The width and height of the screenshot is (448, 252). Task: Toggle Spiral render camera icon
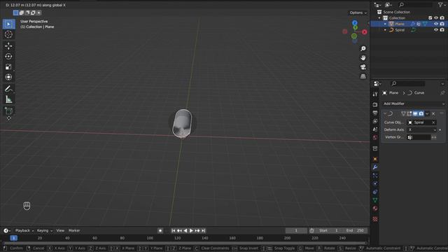442,29
